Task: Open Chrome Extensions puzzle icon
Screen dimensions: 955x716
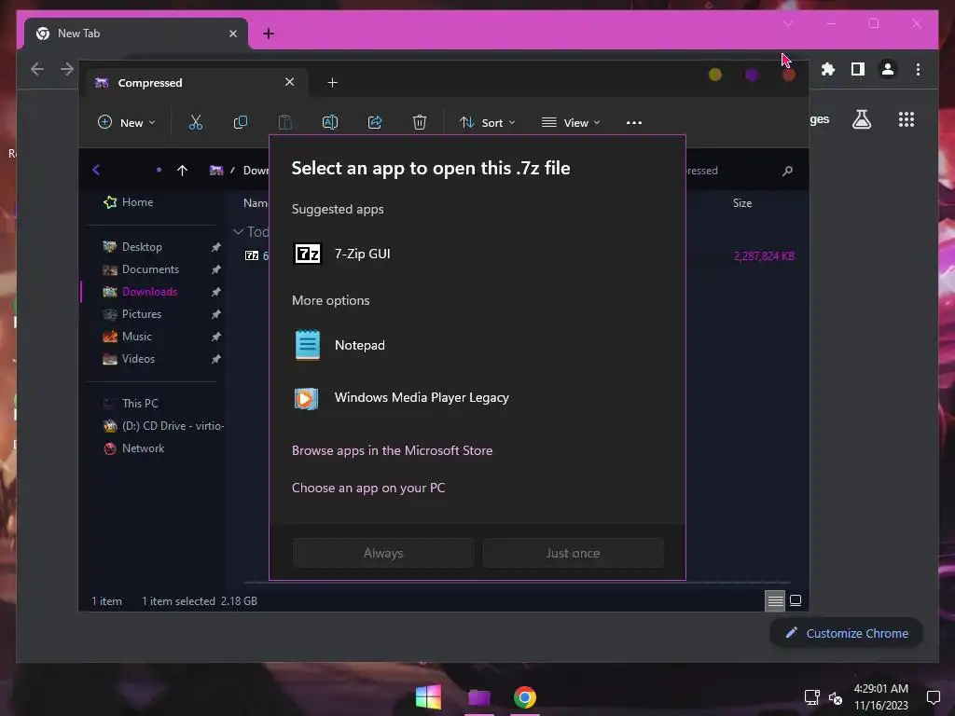Action: 828,69
